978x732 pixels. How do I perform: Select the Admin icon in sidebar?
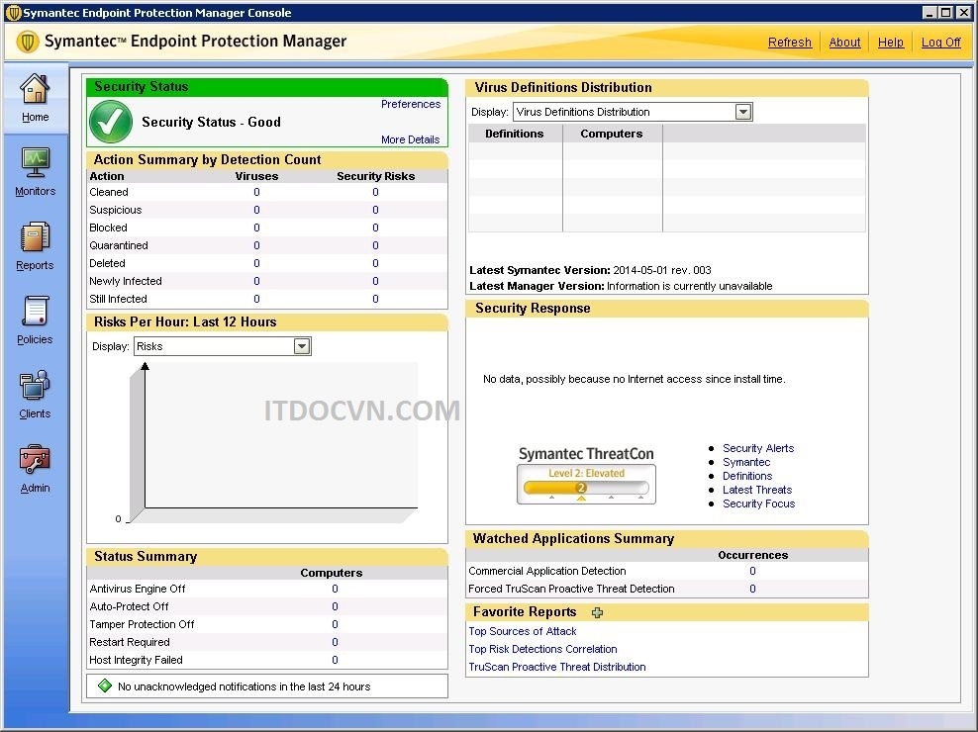(x=36, y=466)
